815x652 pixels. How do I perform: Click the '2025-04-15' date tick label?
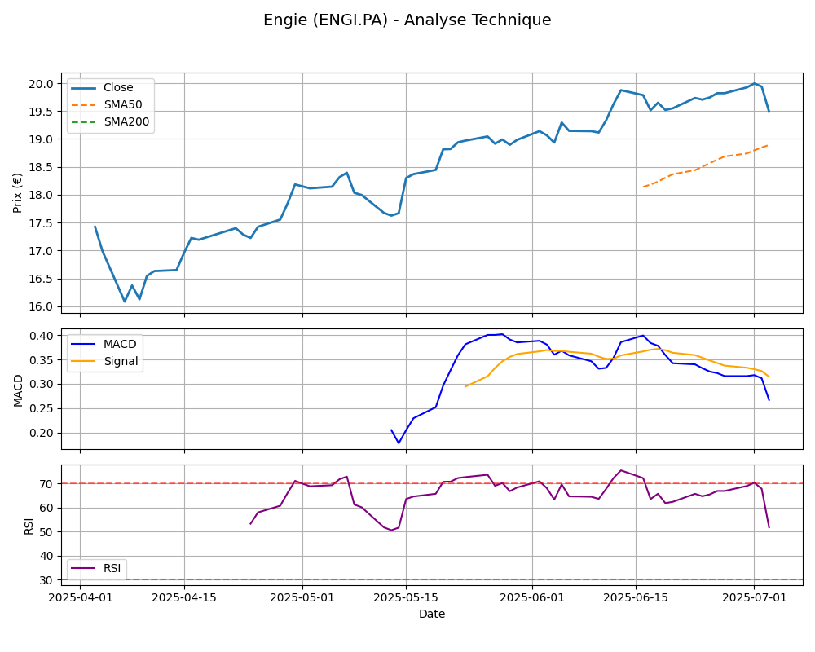coord(184,597)
